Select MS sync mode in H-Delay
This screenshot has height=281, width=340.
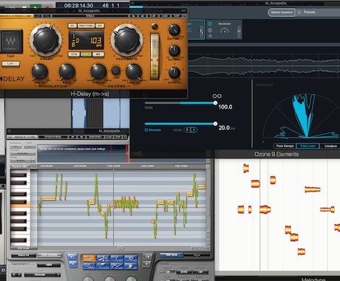pos(98,54)
